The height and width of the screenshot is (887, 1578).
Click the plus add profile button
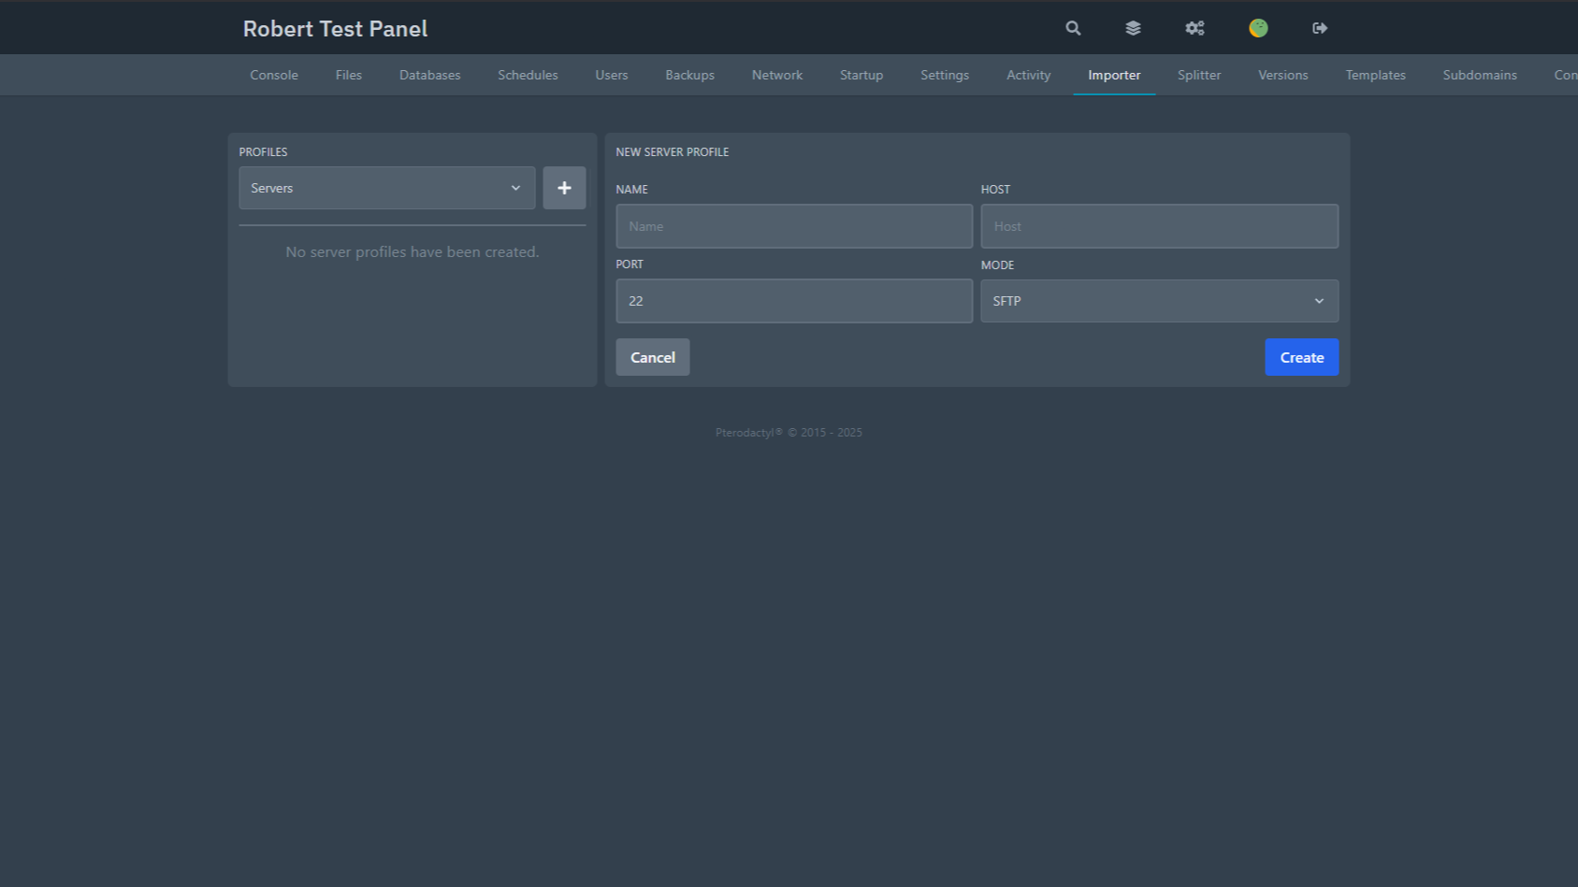click(x=564, y=188)
